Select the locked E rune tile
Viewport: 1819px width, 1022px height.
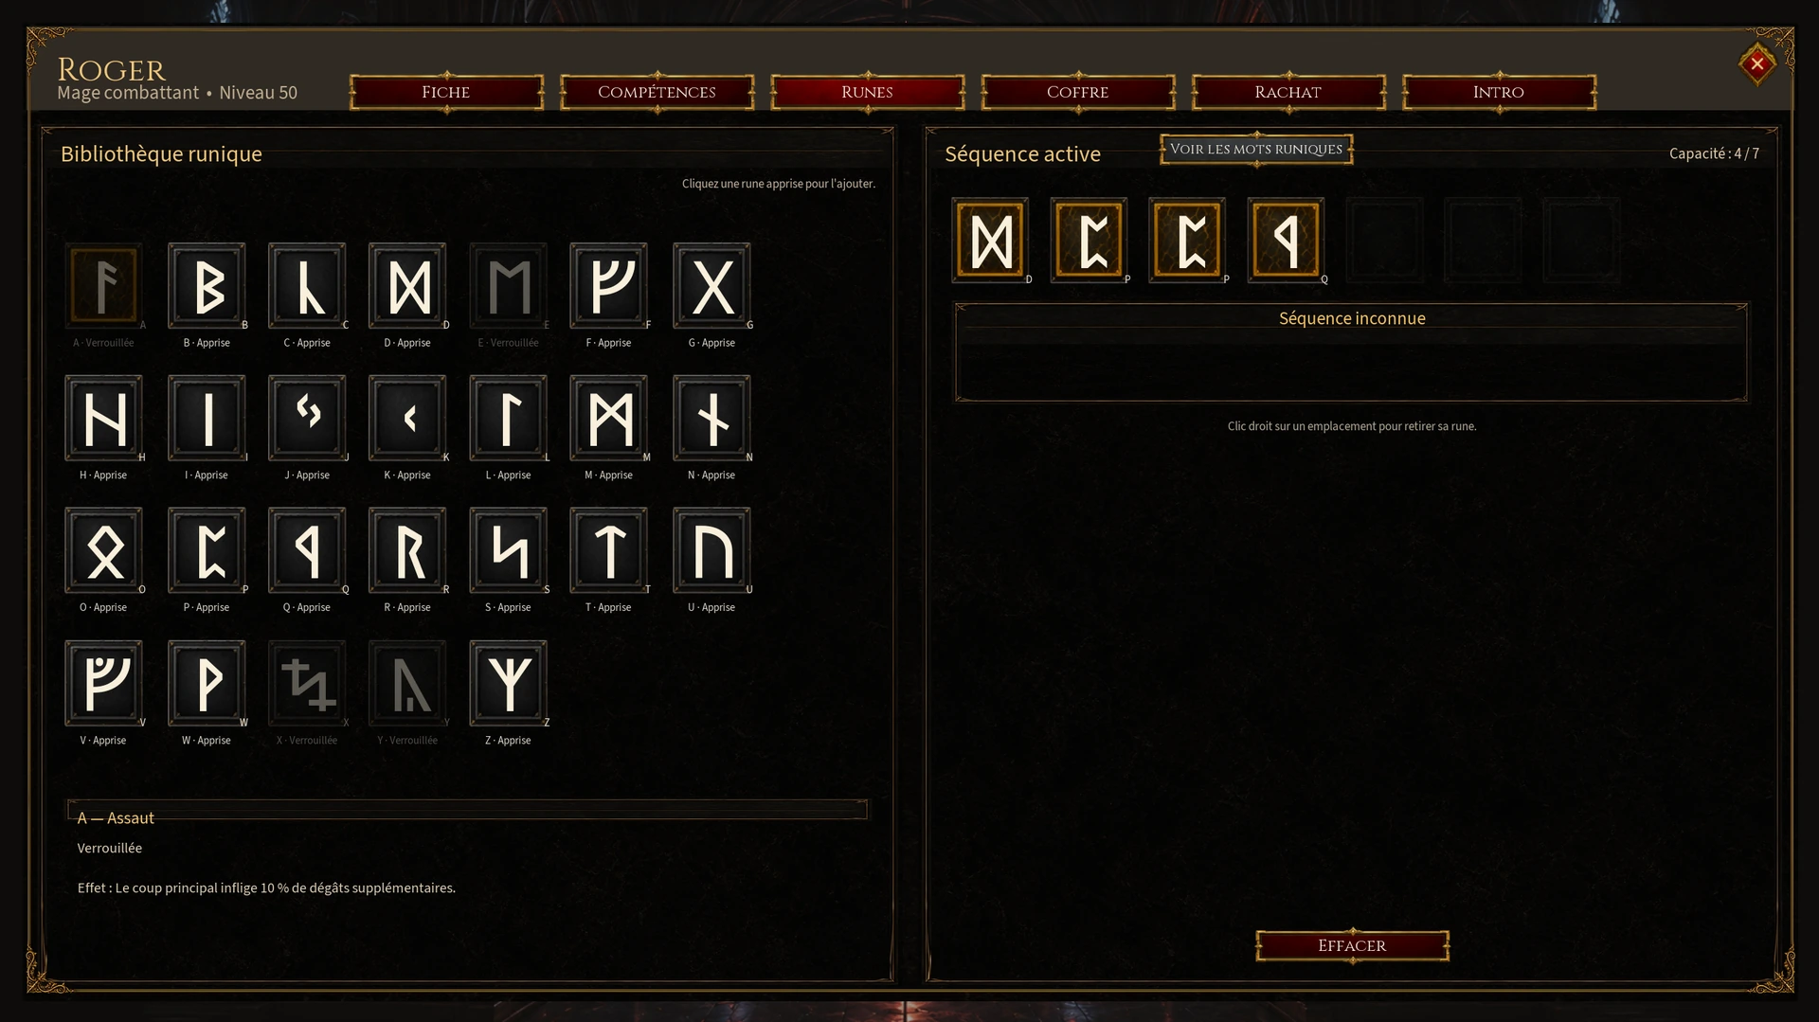tap(508, 285)
